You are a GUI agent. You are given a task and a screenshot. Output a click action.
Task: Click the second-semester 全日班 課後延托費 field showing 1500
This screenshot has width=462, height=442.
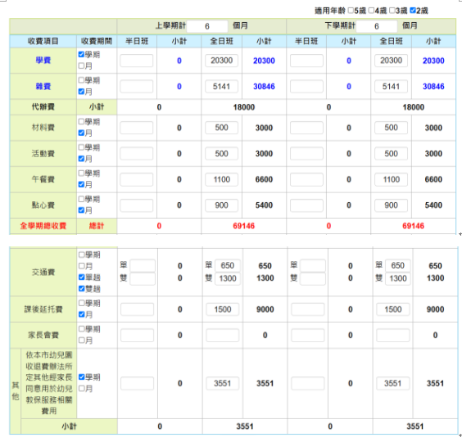392,309
